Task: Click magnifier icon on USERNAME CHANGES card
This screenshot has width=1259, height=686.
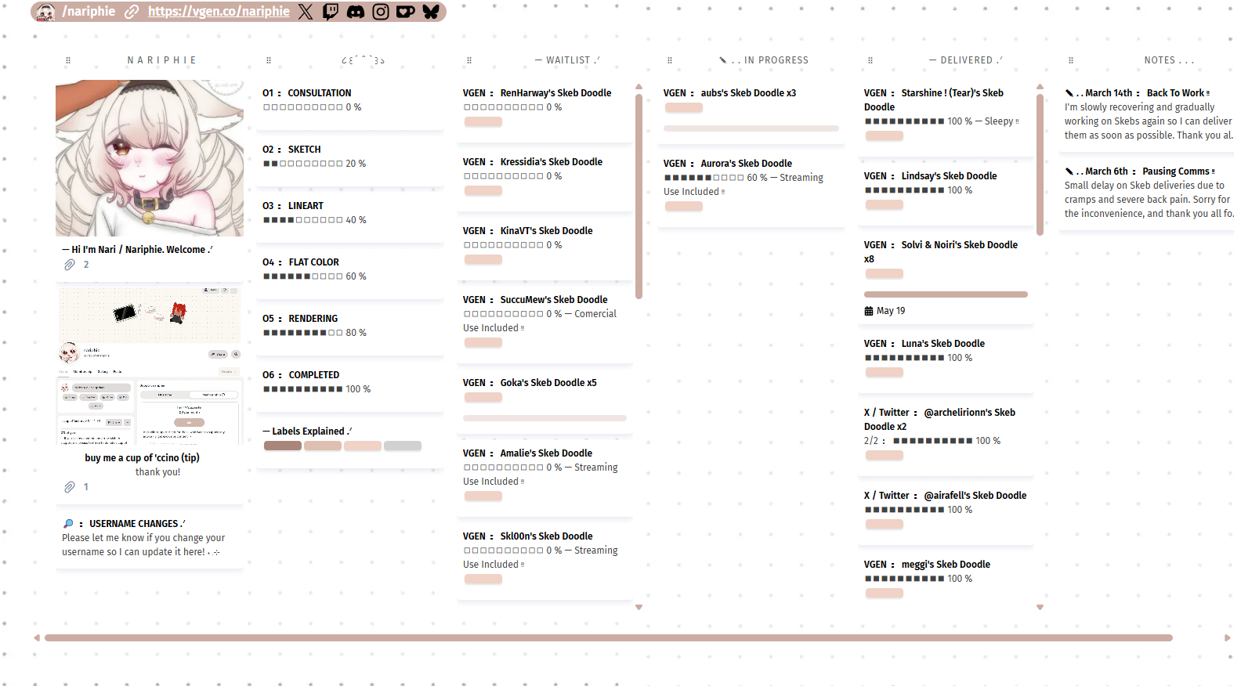Action: tap(68, 524)
